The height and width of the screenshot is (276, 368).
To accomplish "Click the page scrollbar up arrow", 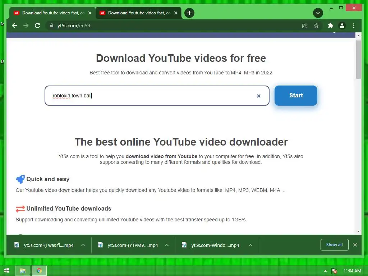I will (358, 36).
